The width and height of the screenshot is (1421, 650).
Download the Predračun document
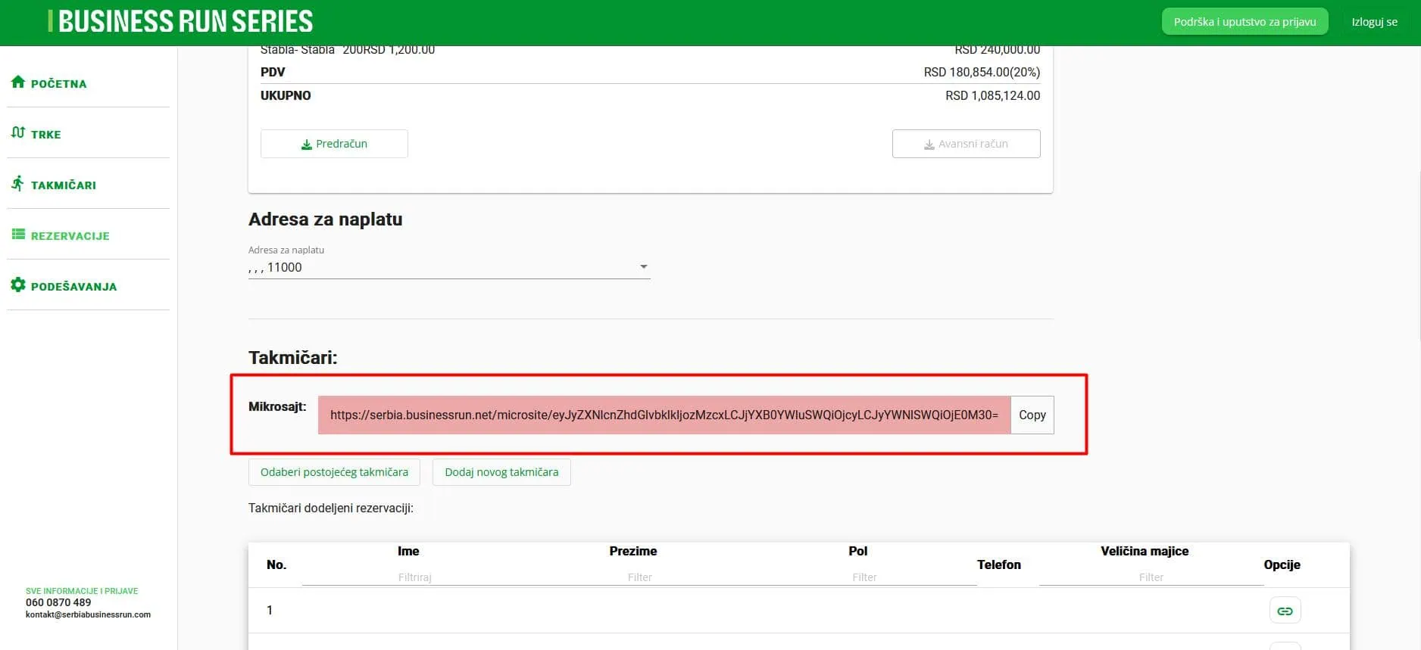coord(334,144)
